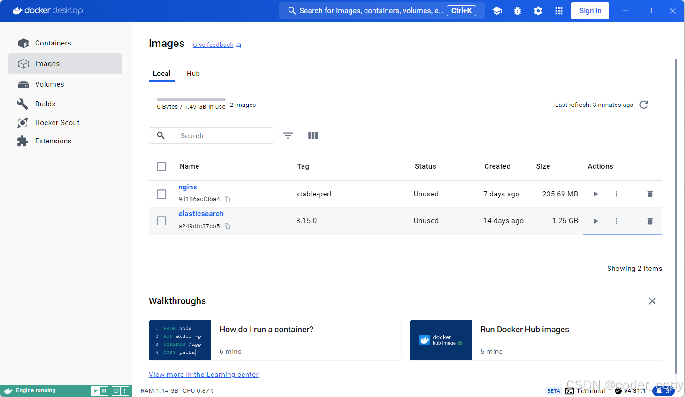685x397 pixels.
Task: Run the nginx image
Action: point(596,194)
